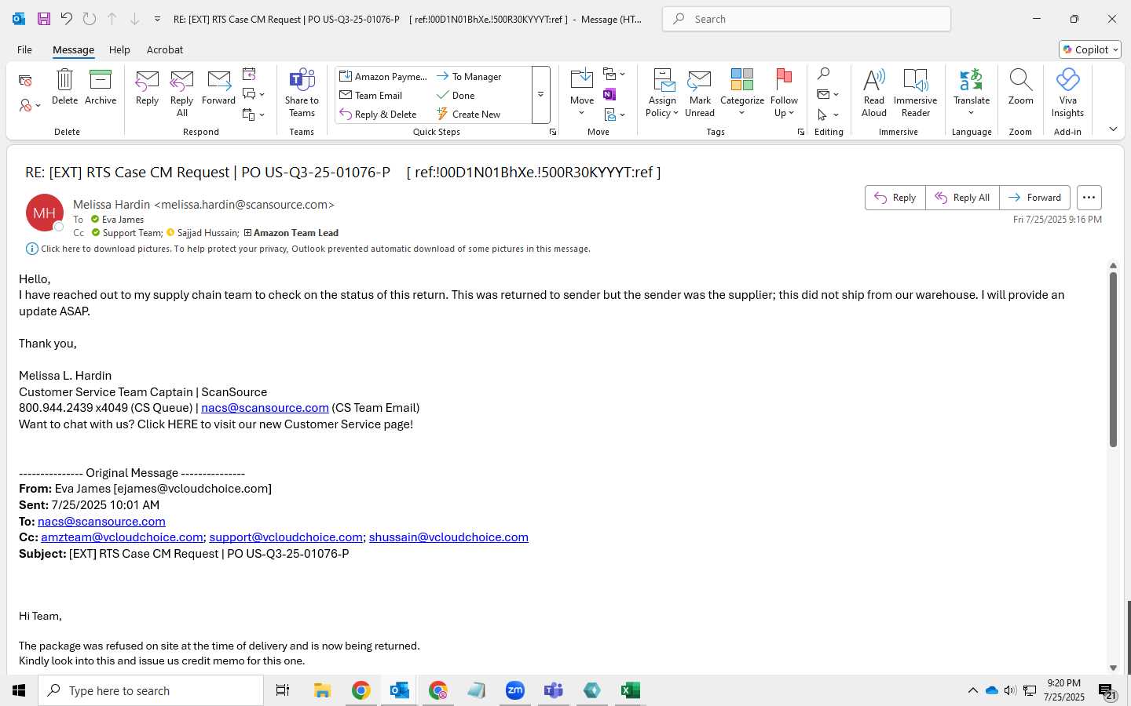Save the message with the disk icon
Image resolution: width=1131 pixels, height=706 pixels.
[43, 19]
